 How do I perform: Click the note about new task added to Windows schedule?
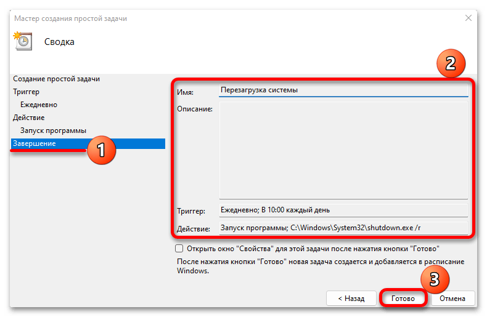click(x=321, y=266)
